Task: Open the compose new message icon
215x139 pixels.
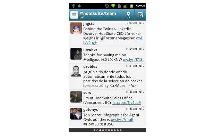Action: pyautogui.click(x=140, y=15)
